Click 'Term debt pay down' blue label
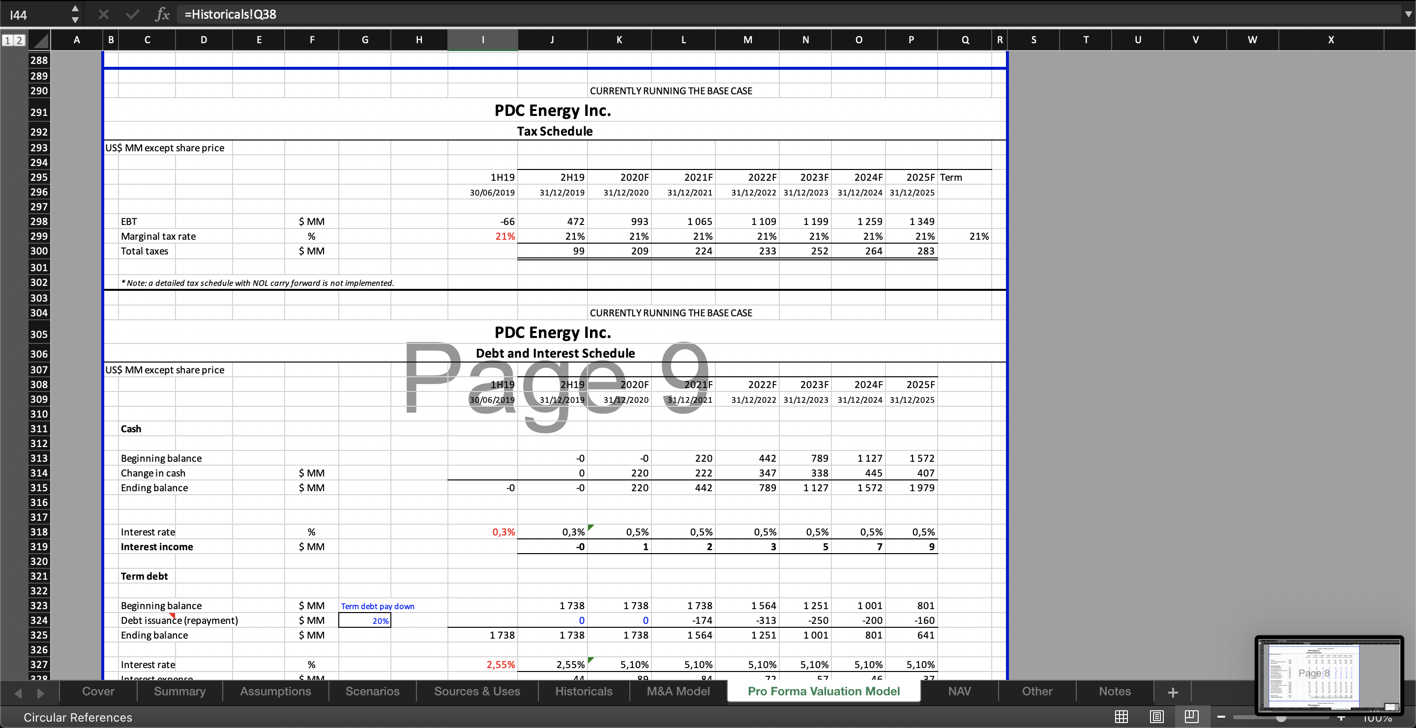Image resolution: width=1416 pixels, height=728 pixels. pos(377,606)
